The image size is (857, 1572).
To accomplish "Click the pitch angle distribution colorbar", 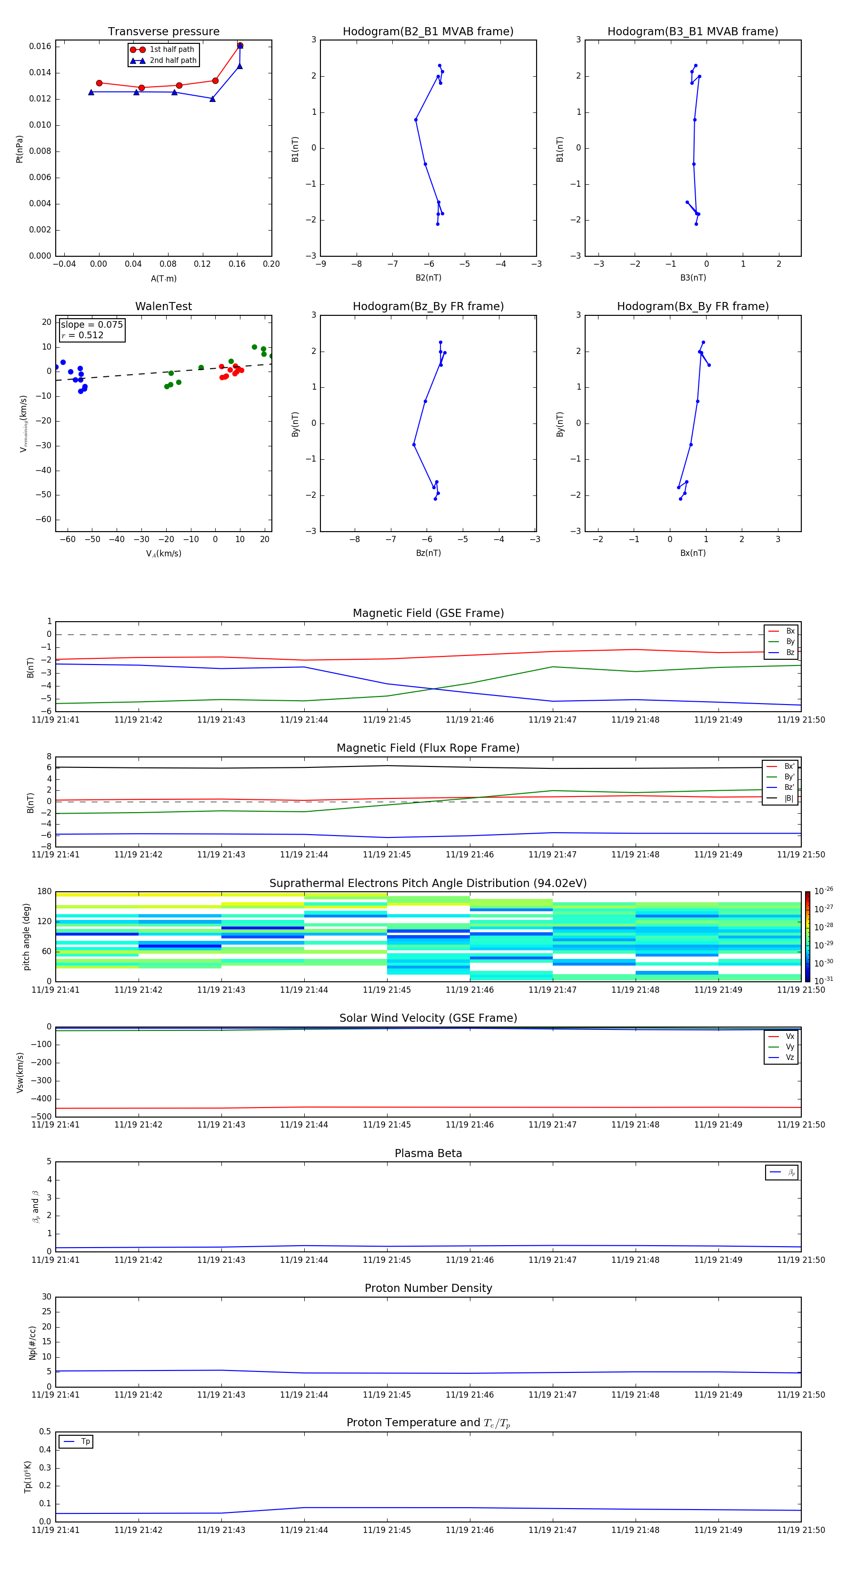I will [807, 936].
